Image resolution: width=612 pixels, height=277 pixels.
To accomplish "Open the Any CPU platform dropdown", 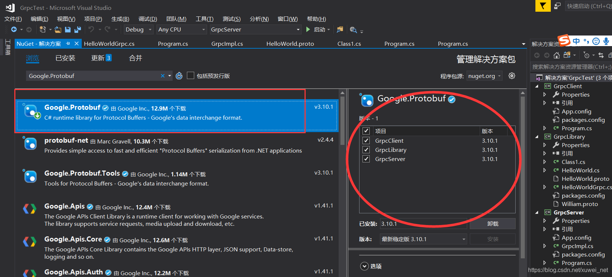I will 182,29.
